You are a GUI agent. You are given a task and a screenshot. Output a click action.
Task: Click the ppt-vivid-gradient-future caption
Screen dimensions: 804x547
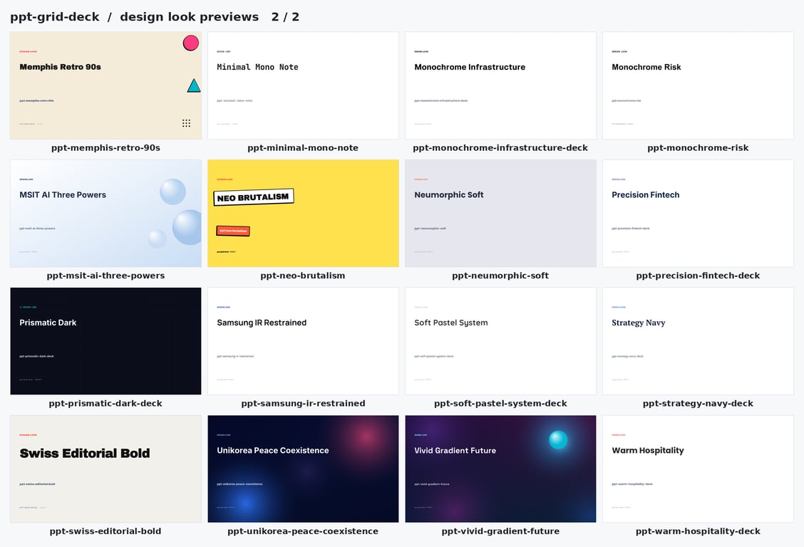click(x=500, y=531)
